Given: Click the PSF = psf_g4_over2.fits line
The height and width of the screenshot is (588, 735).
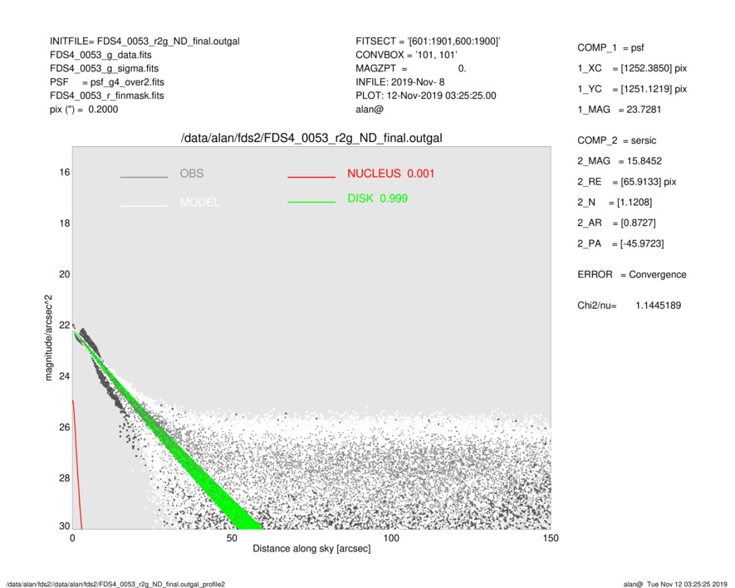Looking at the screenshot, I should pyautogui.click(x=107, y=82).
